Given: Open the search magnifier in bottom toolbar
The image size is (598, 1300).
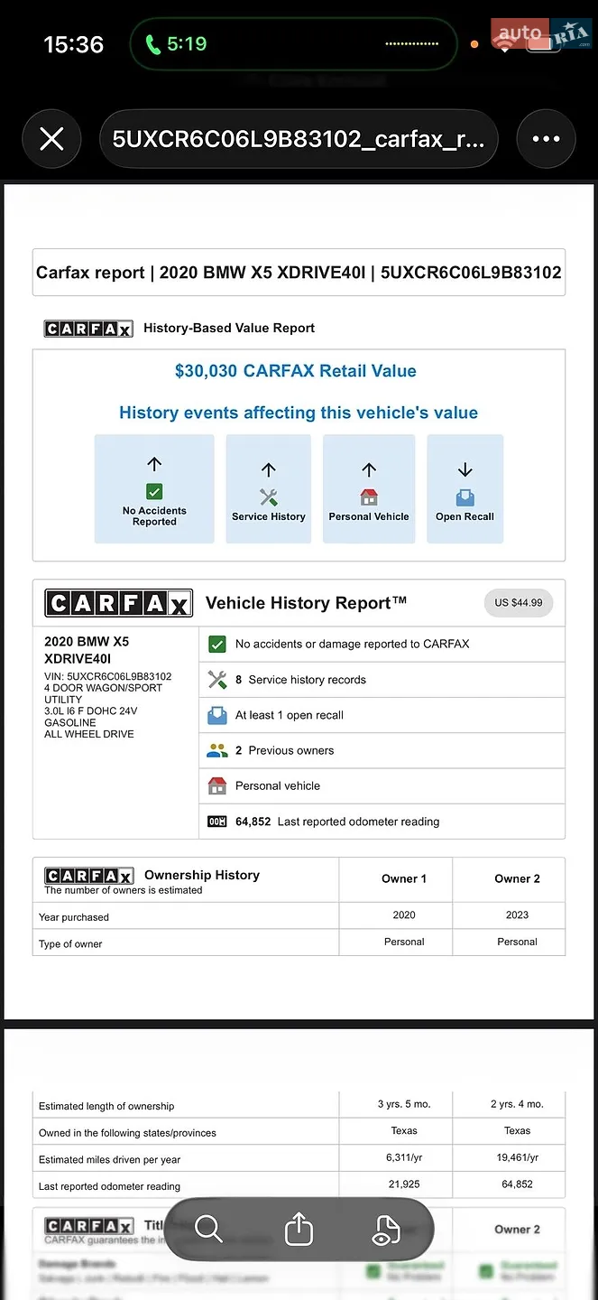Looking at the screenshot, I should click(x=208, y=1229).
